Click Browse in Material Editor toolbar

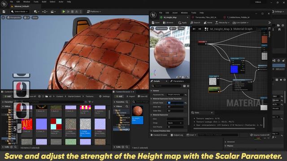168,23
